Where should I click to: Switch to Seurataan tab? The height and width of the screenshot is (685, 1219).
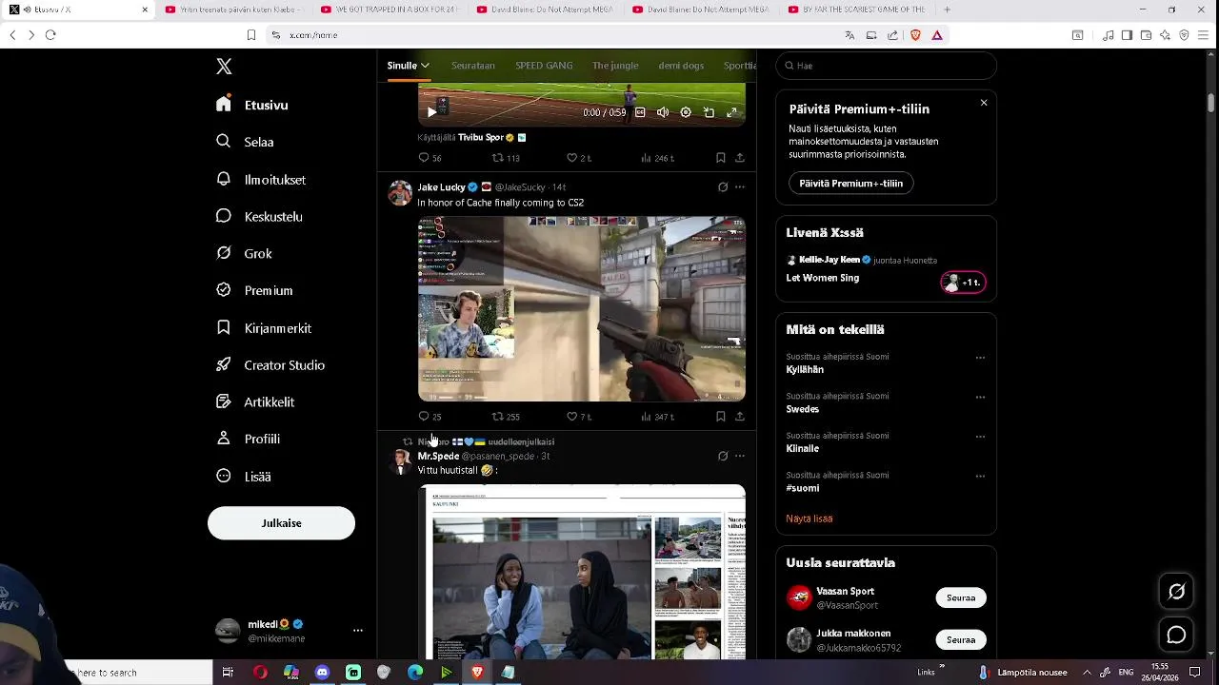pos(473,66)
